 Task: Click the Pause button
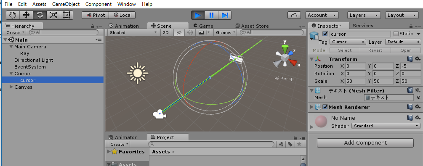click(211, 15)
